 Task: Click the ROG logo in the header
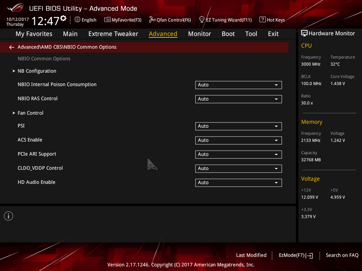pyautogui.click(x=16, y=8)
